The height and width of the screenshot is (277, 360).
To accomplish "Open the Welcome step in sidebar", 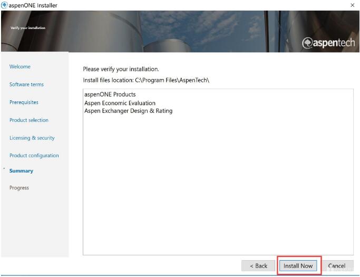I will pos(20,66).
